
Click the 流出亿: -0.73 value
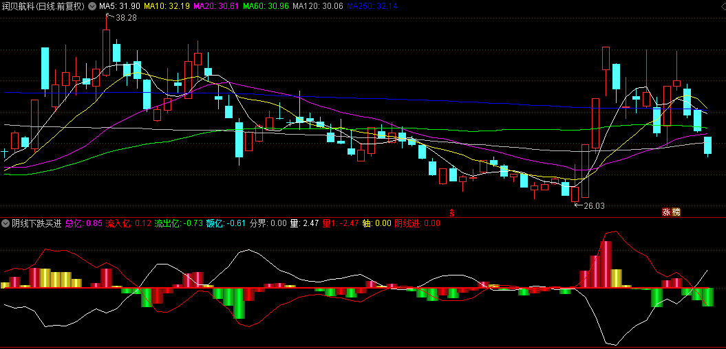pyautogui.click(x=179, y=224)
